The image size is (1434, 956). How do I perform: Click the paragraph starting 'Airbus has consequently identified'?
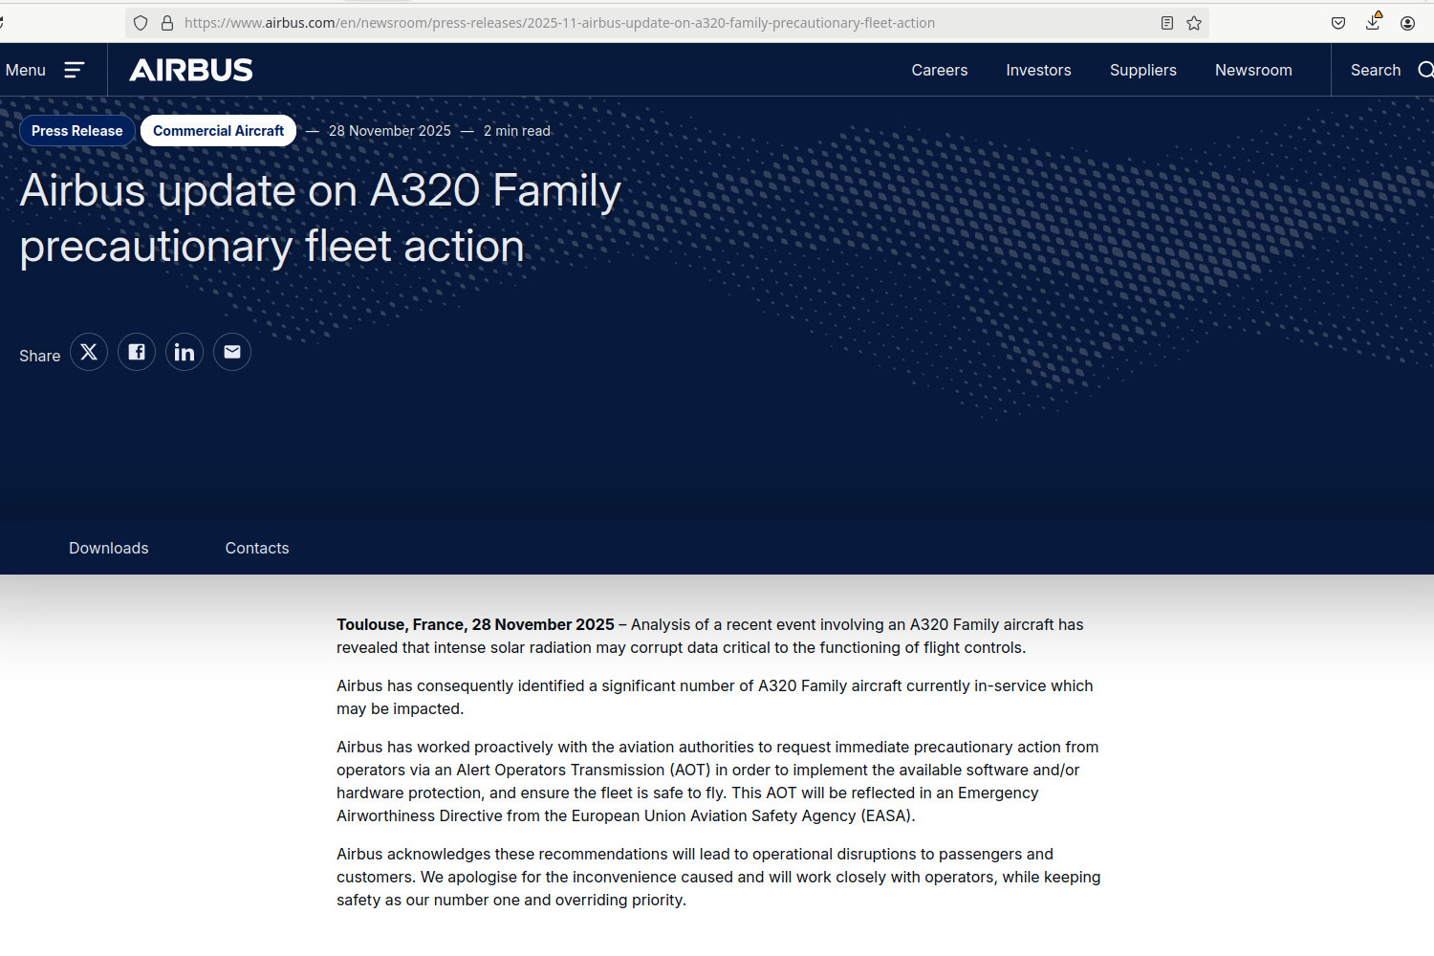(x=715, y=697)
